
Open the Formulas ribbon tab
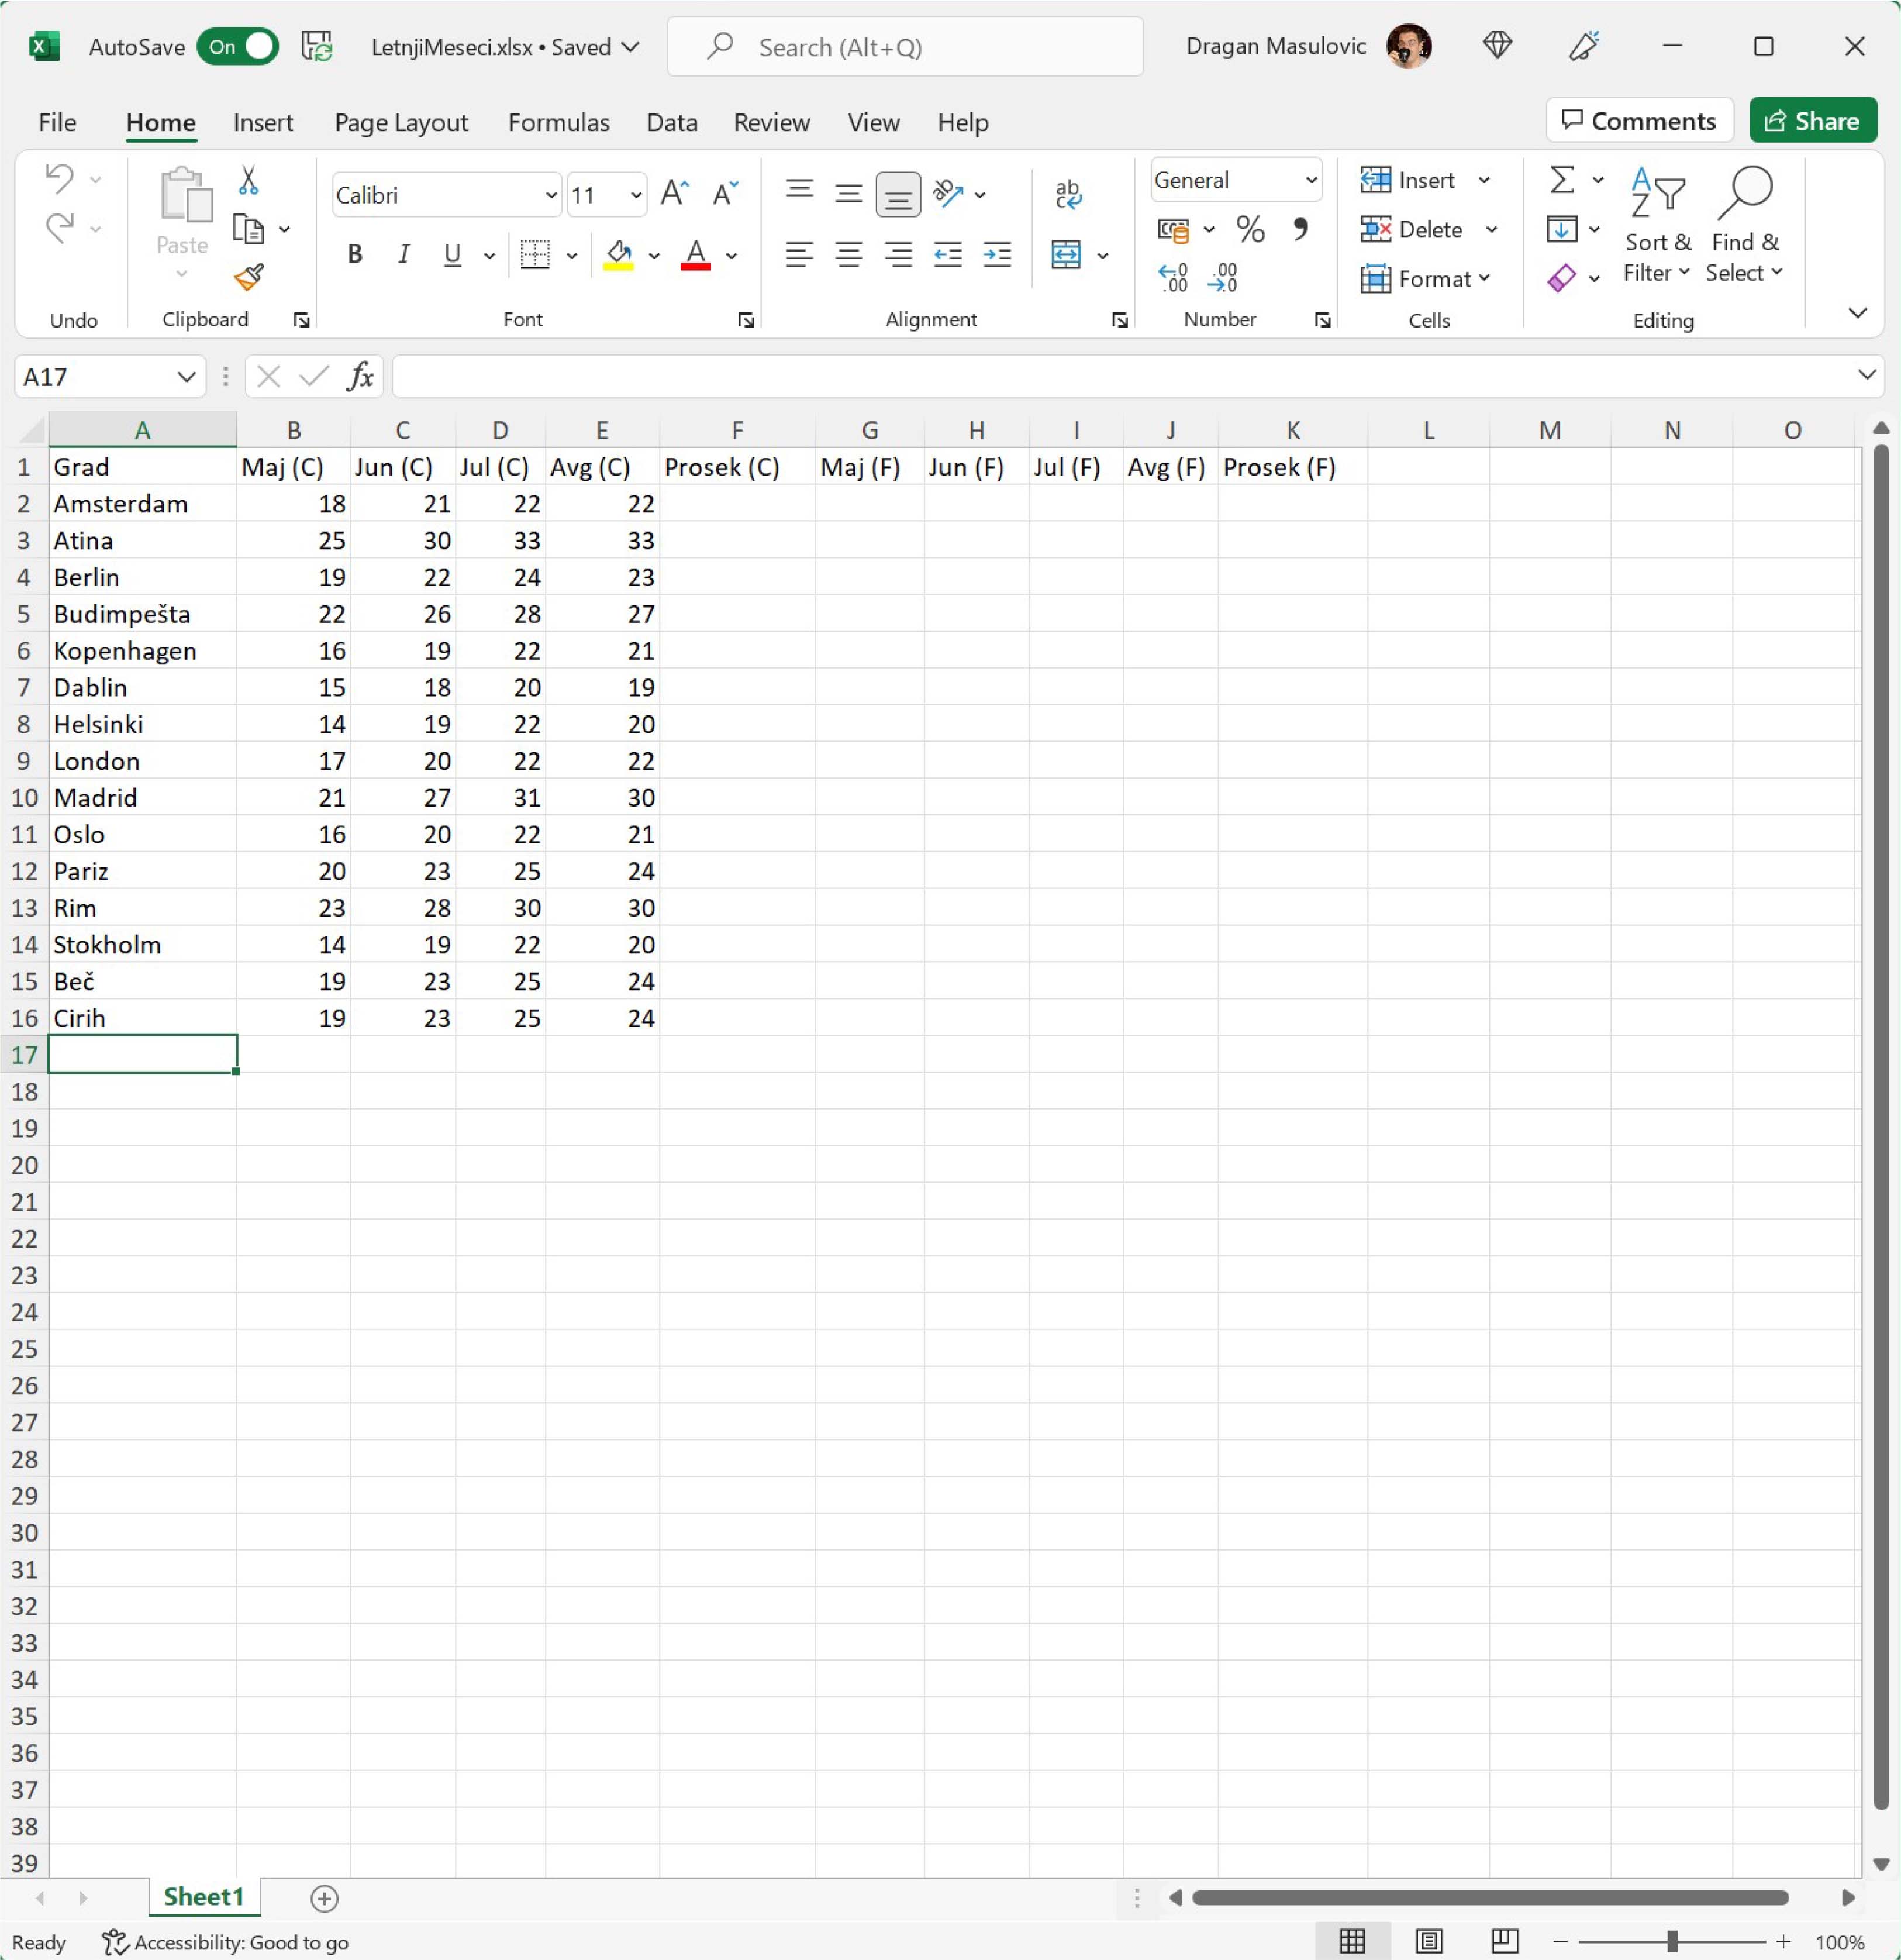[558, 122]
